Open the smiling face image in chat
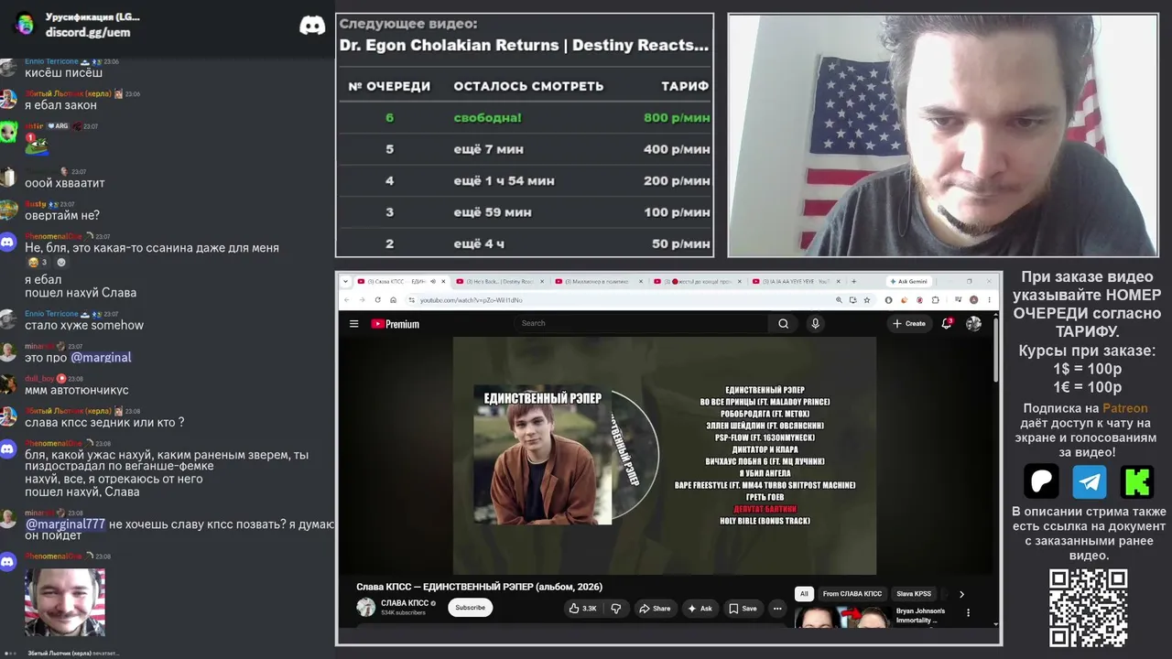The width and height of the screenshot is (1172, 659). coord(64,602)
